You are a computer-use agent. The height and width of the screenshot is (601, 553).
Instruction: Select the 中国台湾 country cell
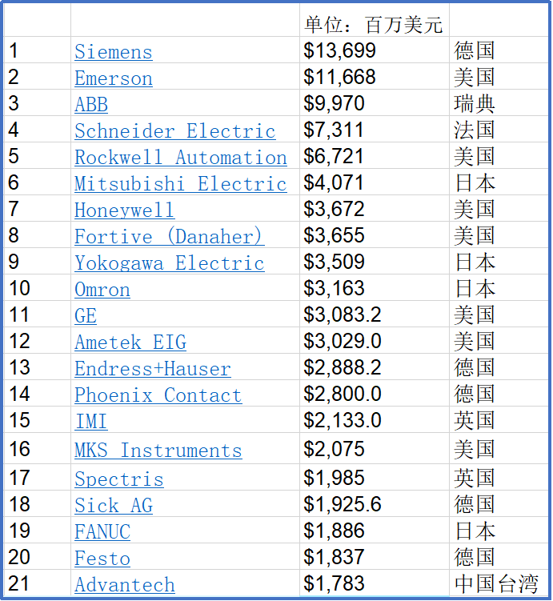pyautogui.click(x=496, y=584)
